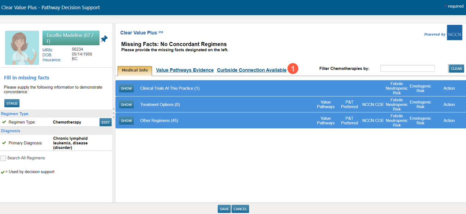Enable the Search All Regimens checkbox
466x214 pixels.
click(x=3, y=158)
